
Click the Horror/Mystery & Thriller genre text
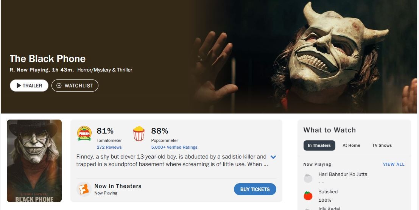click(x=105, y=70)
